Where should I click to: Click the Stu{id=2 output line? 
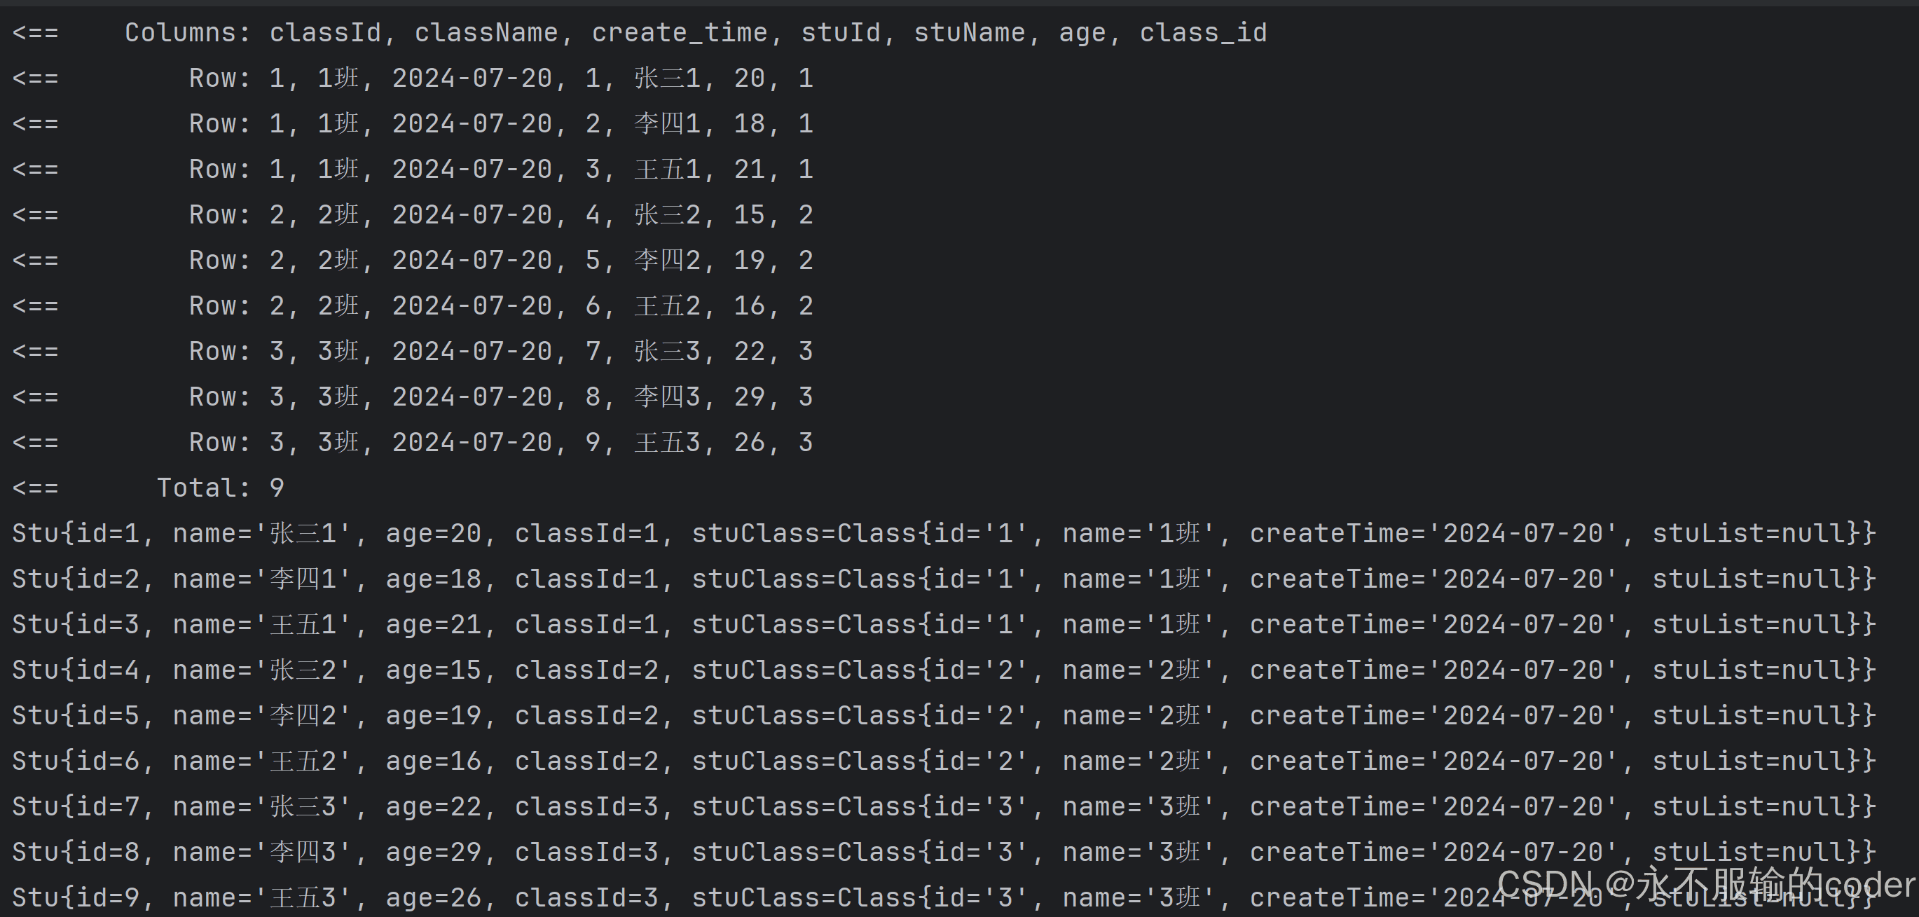click(943, 579)
